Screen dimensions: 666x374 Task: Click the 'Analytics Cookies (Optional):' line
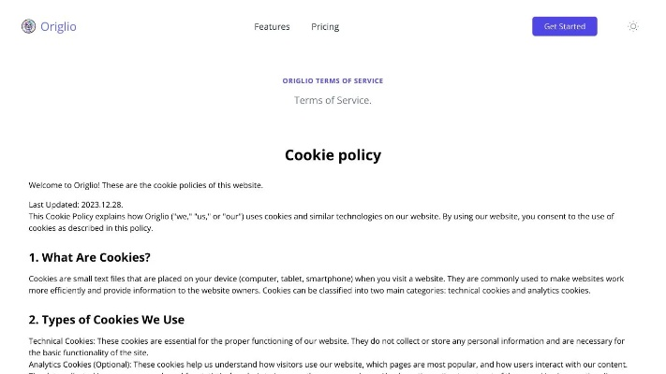pos(318,365)
